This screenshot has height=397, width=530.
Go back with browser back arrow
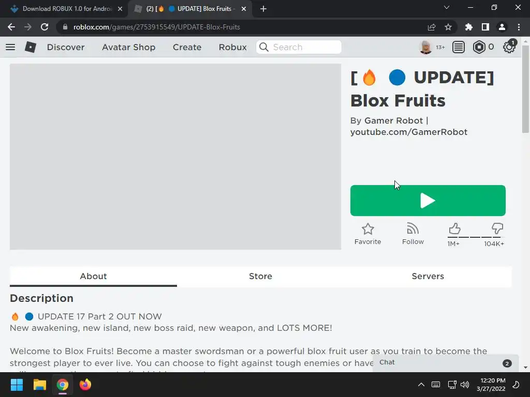11,27
